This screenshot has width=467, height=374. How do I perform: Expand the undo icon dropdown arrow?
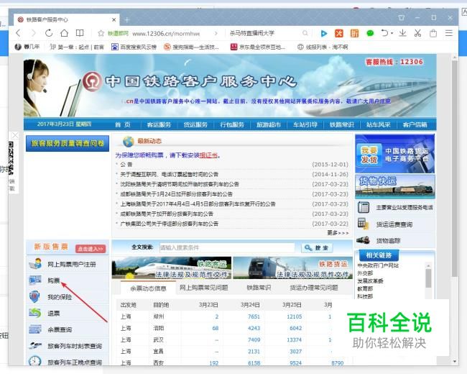[x=392, y=33]
